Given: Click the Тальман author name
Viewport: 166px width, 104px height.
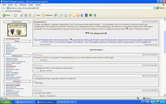Looking at the screenshot, I should (43, 60).
